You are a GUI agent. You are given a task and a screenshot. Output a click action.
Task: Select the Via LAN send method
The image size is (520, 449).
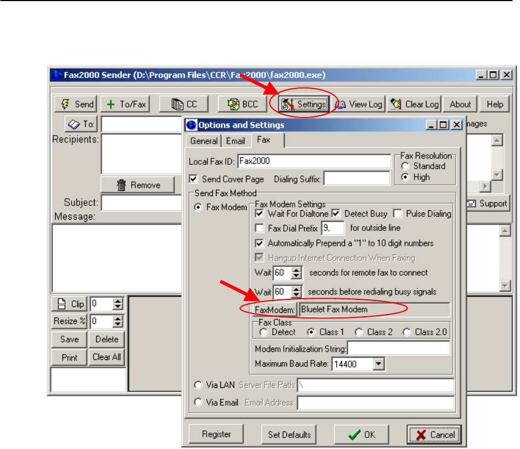pos(198,385)
